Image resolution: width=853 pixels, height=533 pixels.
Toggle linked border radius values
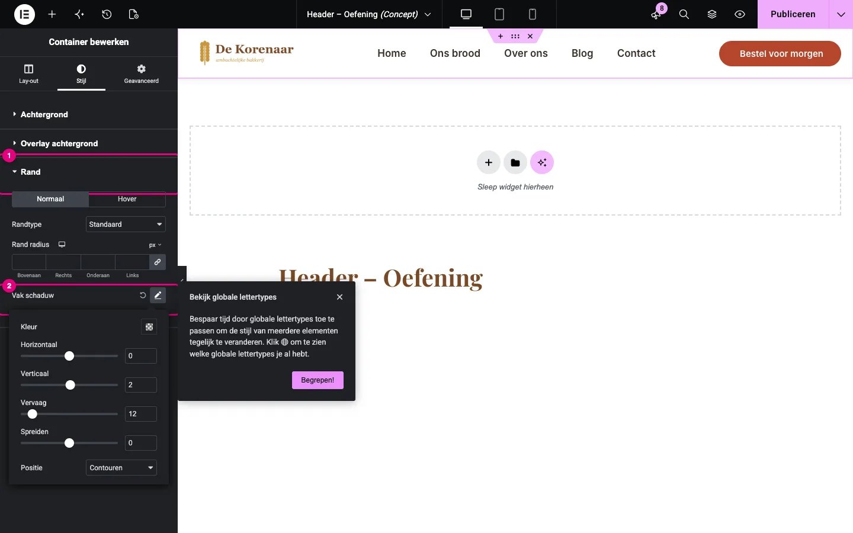point(158,262)
